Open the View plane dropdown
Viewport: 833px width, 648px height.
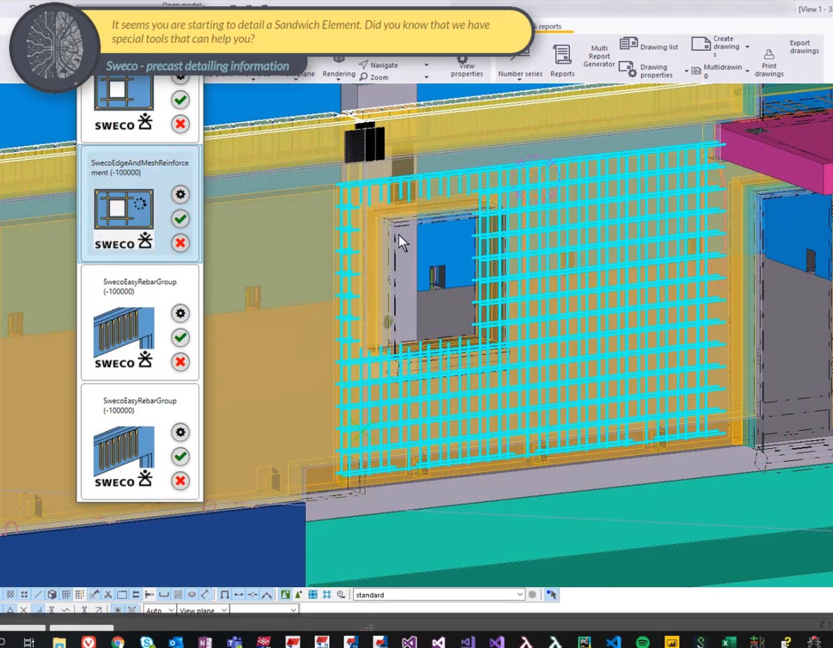(x=203, y=610)
